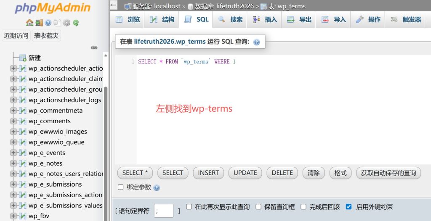This screenshot has width=431, height=221.
Task: Click the home icon under phpMyAdmin logo
Action: (29, 23)
